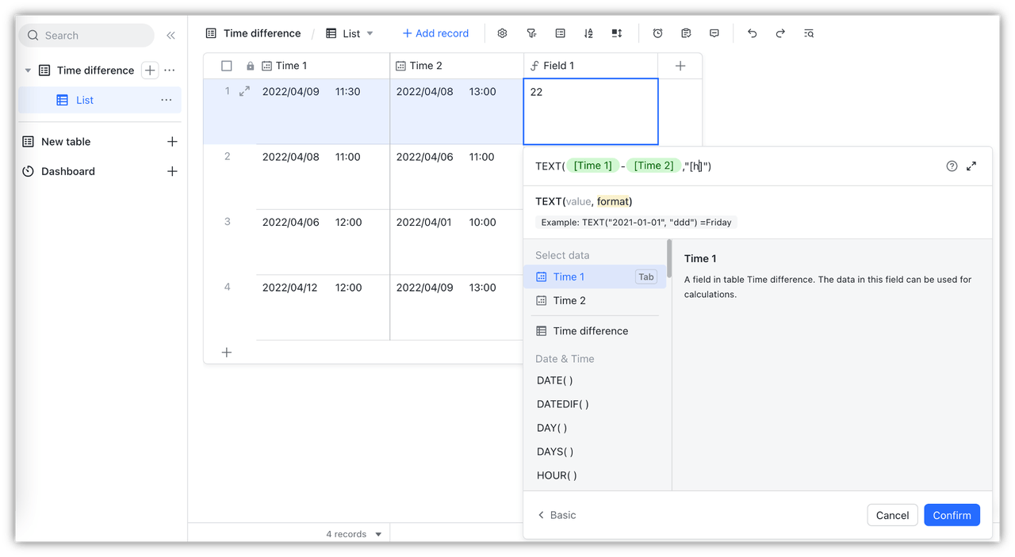
Task: Click the row height adjustment icon
Action: pyautogui.click(x=617, y=33)
